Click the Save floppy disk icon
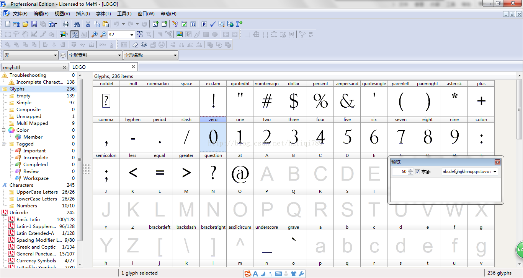523x278 pixels. [34, 24]
